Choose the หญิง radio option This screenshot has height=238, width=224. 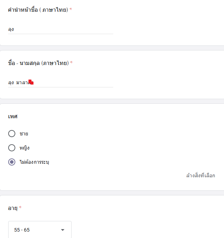point(12,148)
